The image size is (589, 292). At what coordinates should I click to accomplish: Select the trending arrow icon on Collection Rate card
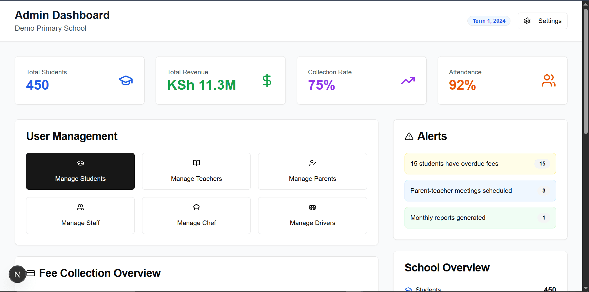tap(408, 80)
